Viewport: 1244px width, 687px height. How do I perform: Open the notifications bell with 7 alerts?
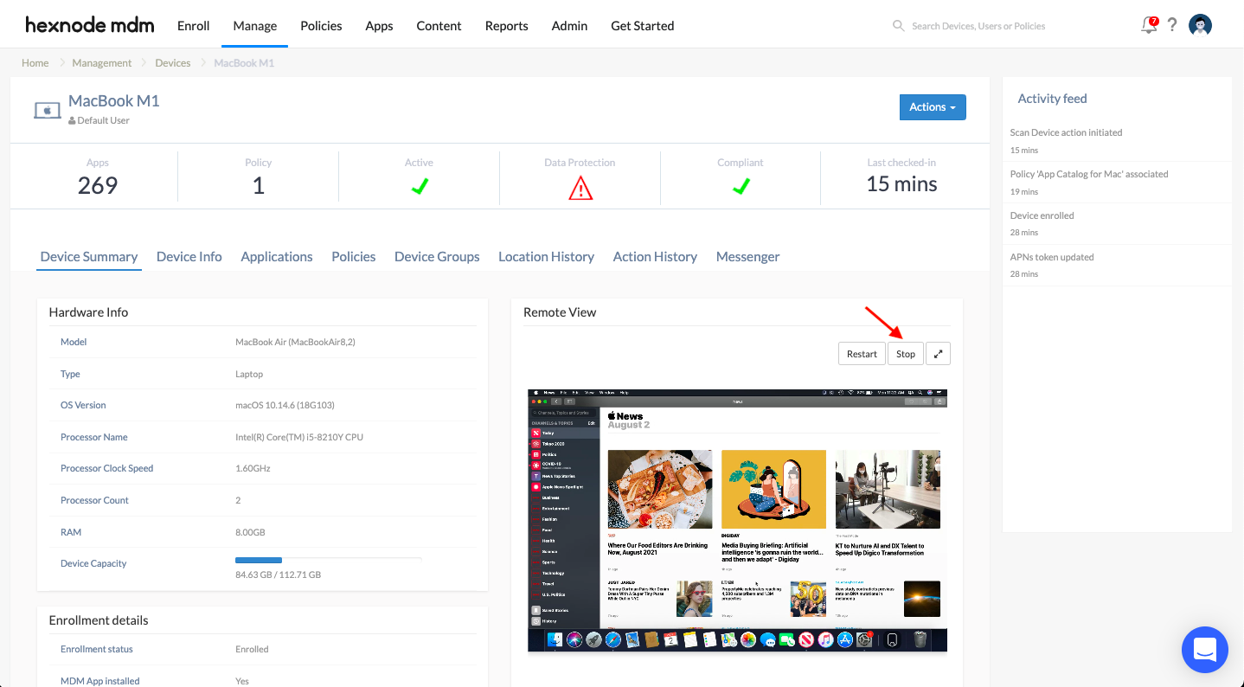point(1147,25)
